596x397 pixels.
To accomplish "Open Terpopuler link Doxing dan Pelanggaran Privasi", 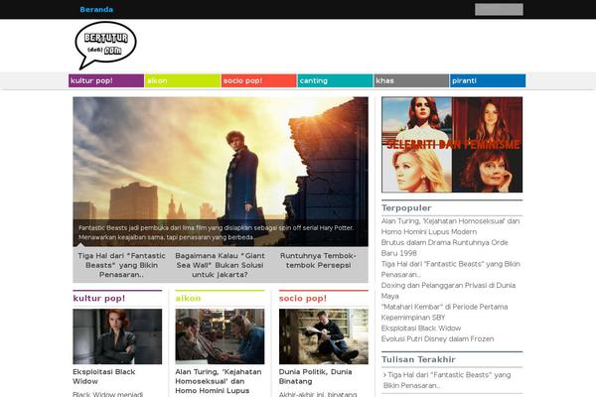I will coord(449,291).
